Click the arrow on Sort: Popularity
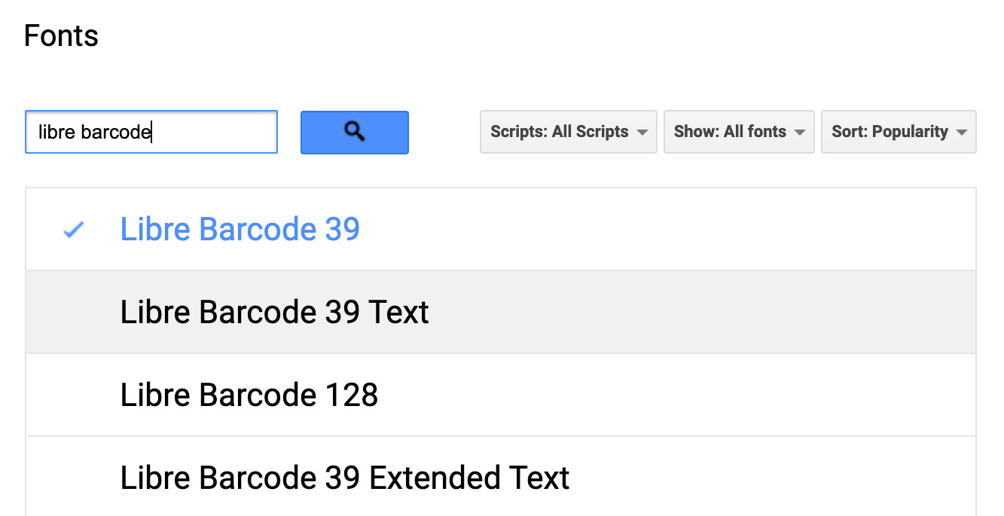The height and width of the screenshot is (516, 1004). pos(961,133)
